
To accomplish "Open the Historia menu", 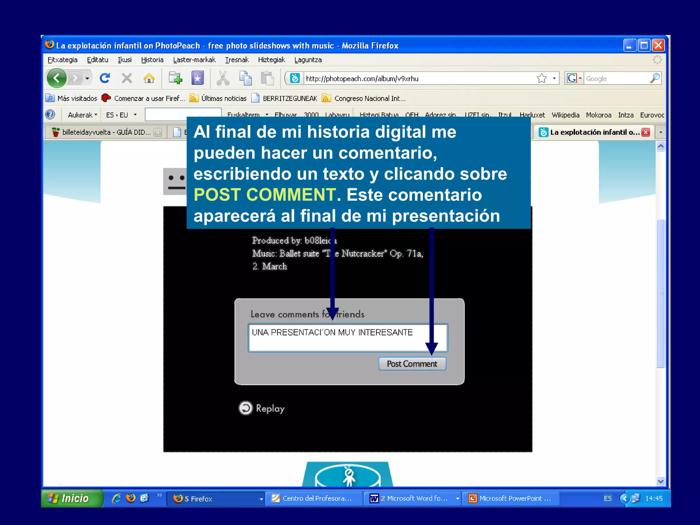I will 152,60.
